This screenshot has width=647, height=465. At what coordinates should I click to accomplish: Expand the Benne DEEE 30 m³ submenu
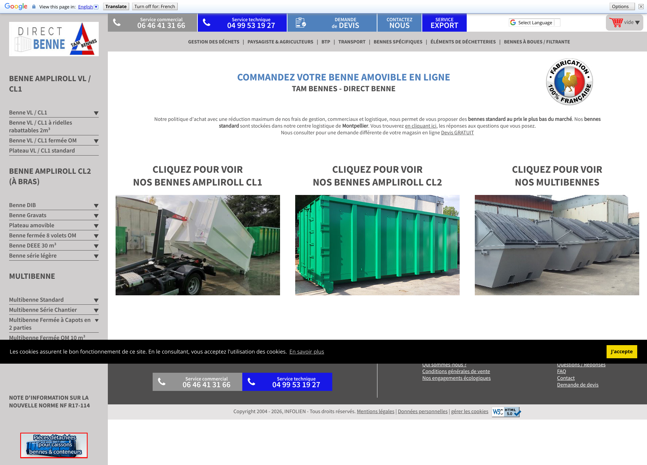tap(96, 246)
